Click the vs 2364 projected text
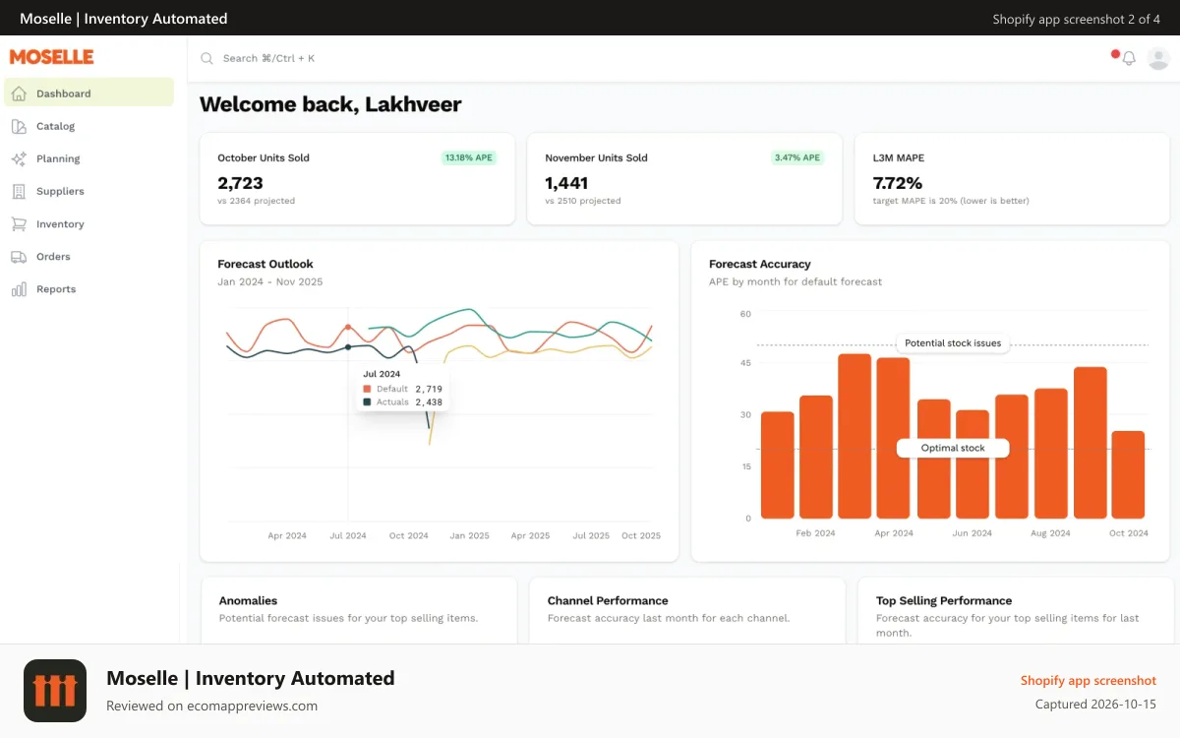This screenshot has height=738, width=1180. pos(257,201)
